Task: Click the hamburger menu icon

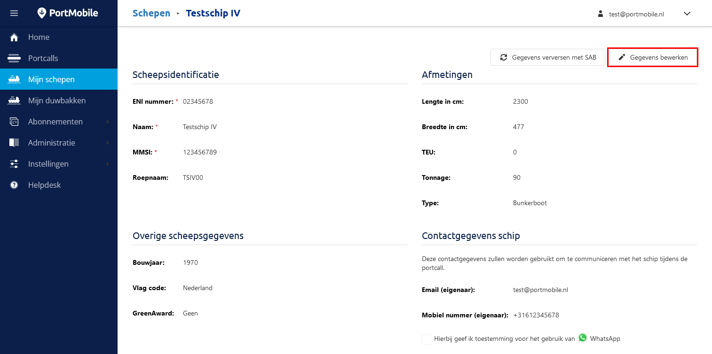Action: point(14,13)
